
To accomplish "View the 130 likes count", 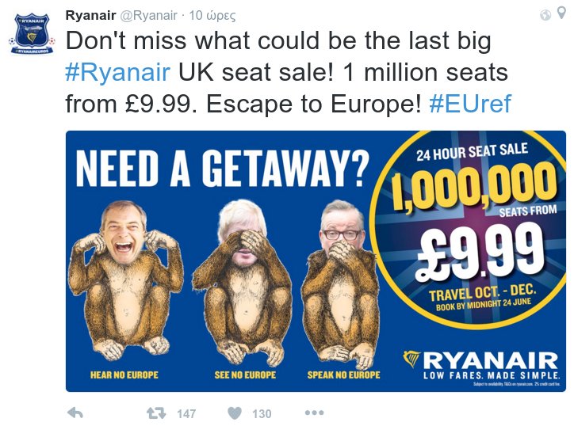I will click(262, 413).
